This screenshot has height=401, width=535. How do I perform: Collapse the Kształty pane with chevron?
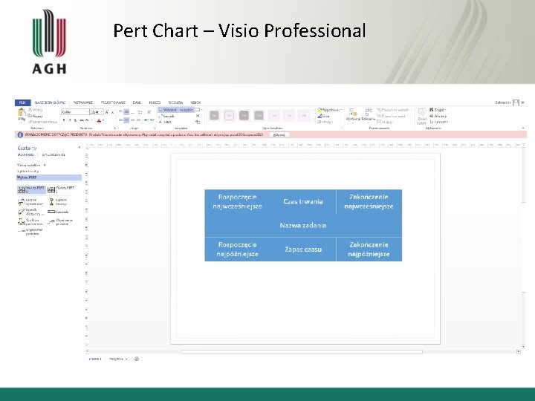[80, 148]
